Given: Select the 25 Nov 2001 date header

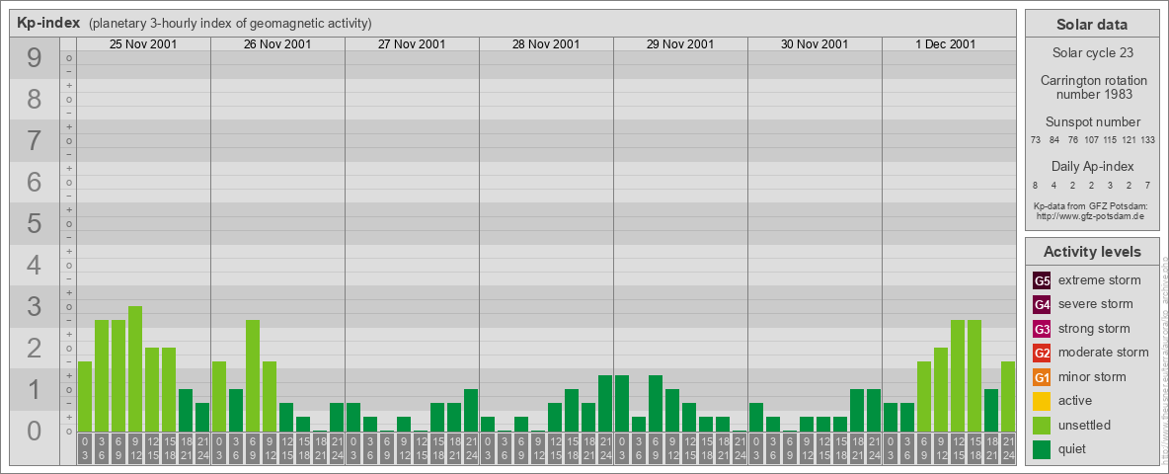Looking at the screenshot, I should [x=143, y=44].
